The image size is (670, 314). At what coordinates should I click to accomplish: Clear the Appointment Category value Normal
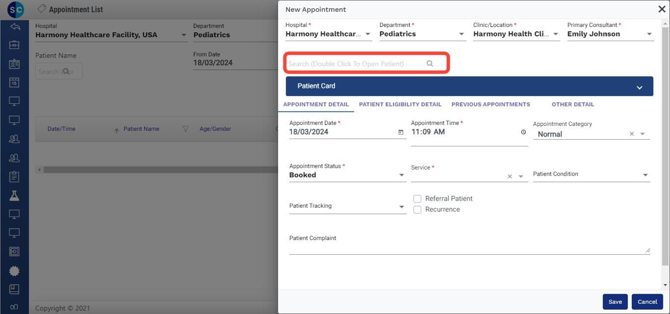tap(632, 134)
